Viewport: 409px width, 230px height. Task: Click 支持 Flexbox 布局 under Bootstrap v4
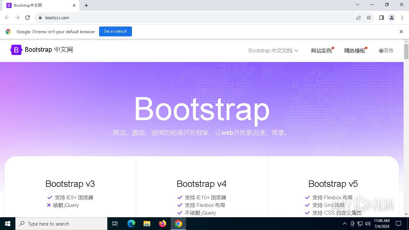[205, 205]
